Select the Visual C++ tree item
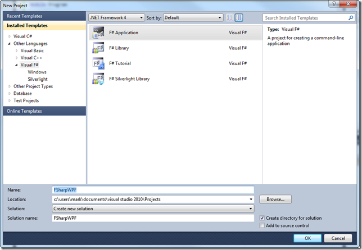 31,58
